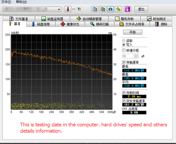176x144 pixels.
Task: Select the 读取 radio button
Action: point(123,41)
